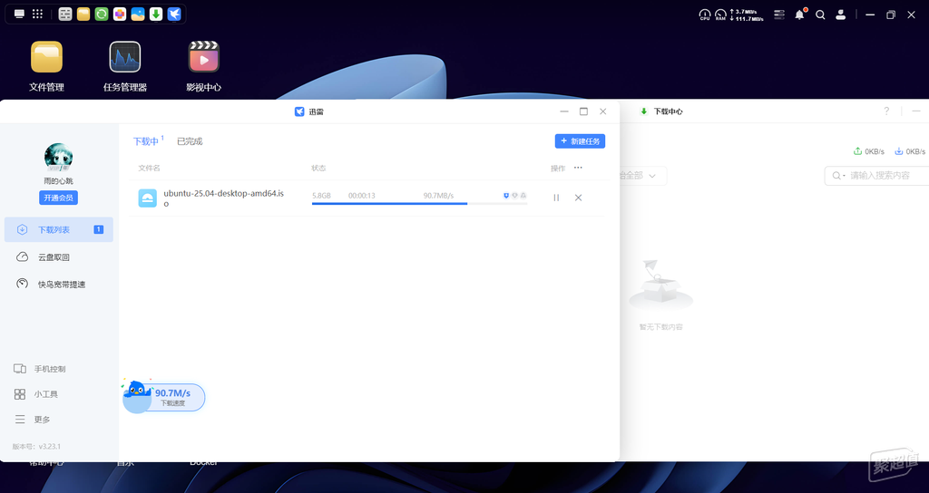Image resolution: width=929 pixels, height=493 pixels.
Task: Click the RAM gauge indicator
Action: click(720, 14)
